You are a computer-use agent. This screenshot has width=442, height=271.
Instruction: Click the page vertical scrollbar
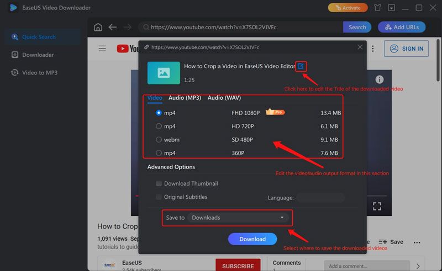click(438, 60)
